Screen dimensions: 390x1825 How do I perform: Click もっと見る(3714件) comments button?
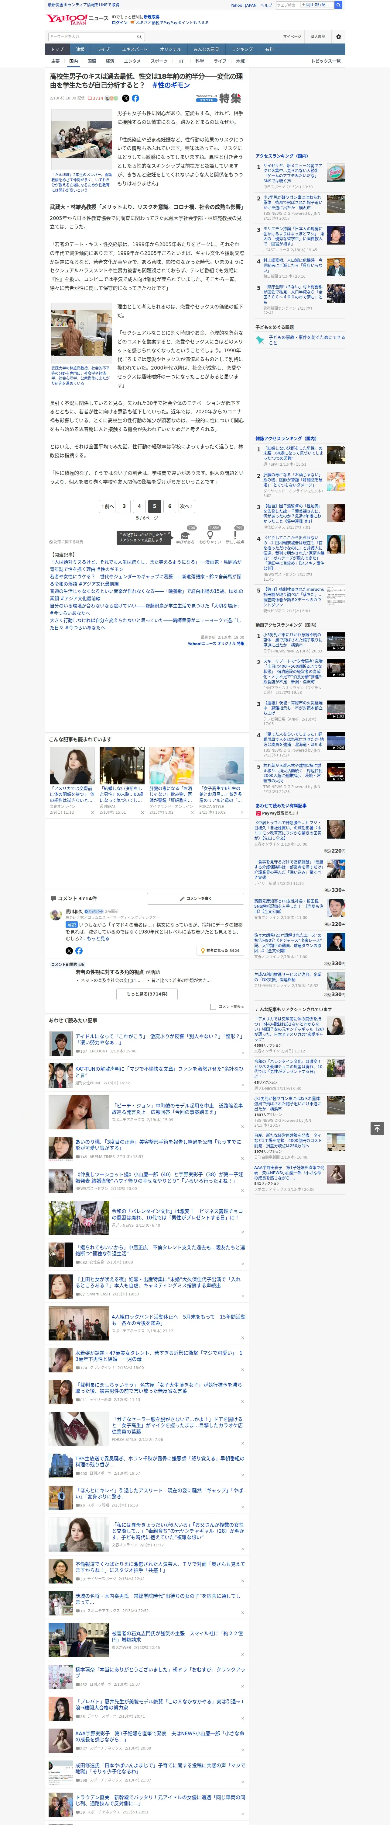tap(147, 994)
